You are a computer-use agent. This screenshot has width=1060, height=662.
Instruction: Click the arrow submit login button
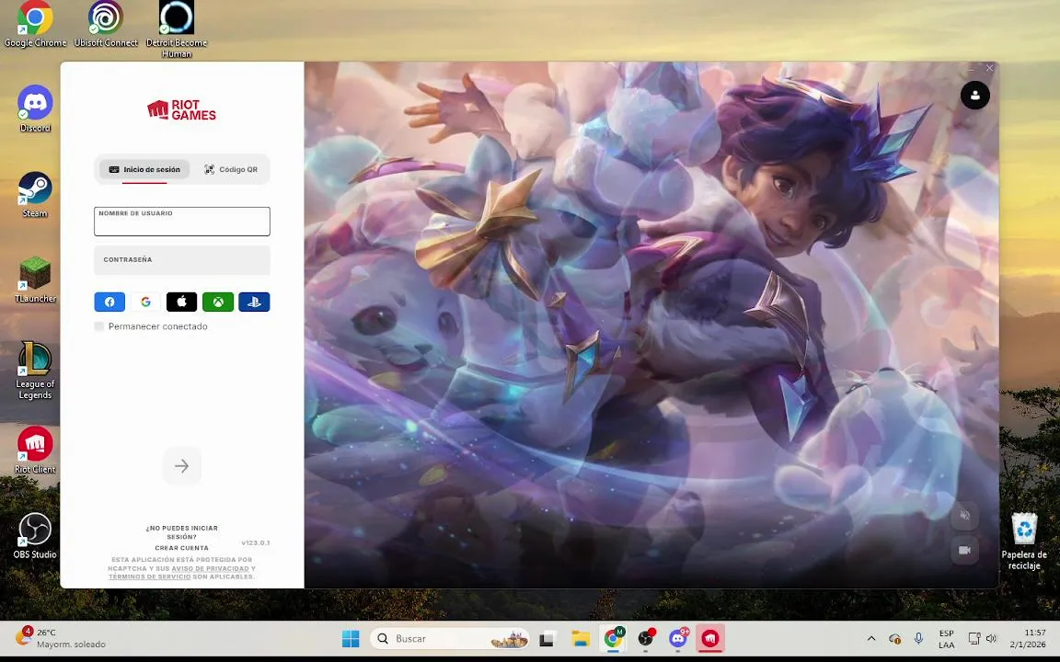tap(182, 466)
